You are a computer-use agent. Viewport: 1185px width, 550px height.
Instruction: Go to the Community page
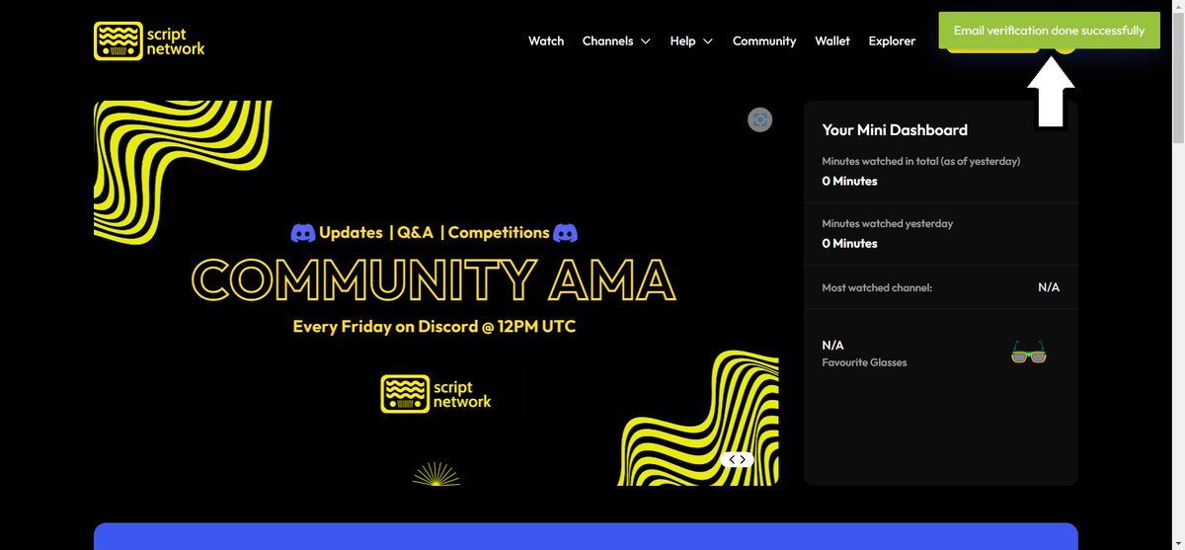point(764,40)
